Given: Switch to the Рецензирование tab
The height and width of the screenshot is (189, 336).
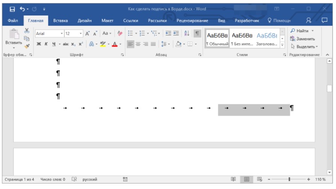Looking at the screenshot, I should tap(192, 20).
